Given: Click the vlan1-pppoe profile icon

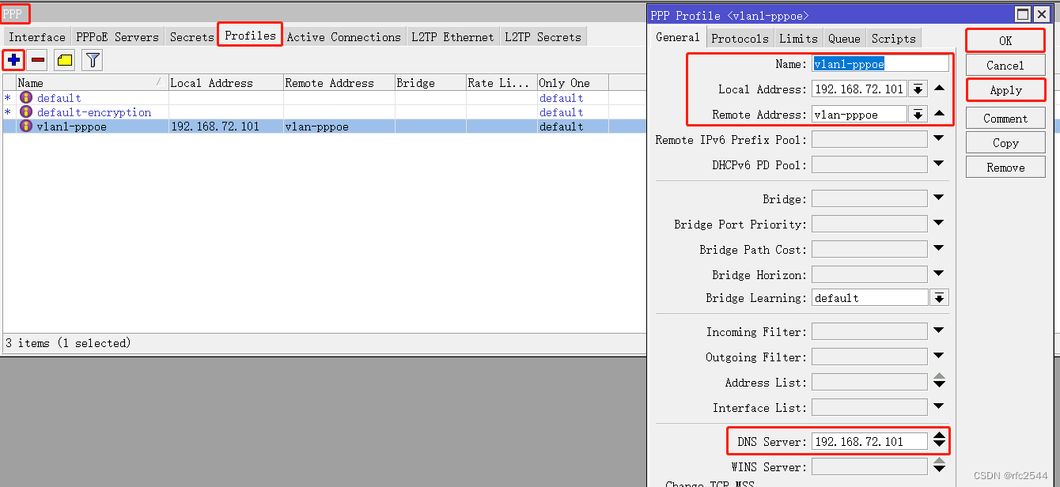Looking at the screenshot, I should tap(26, 126).
